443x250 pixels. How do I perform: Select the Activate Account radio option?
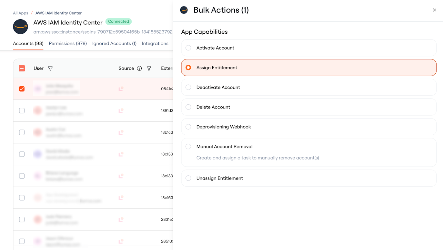188,48
